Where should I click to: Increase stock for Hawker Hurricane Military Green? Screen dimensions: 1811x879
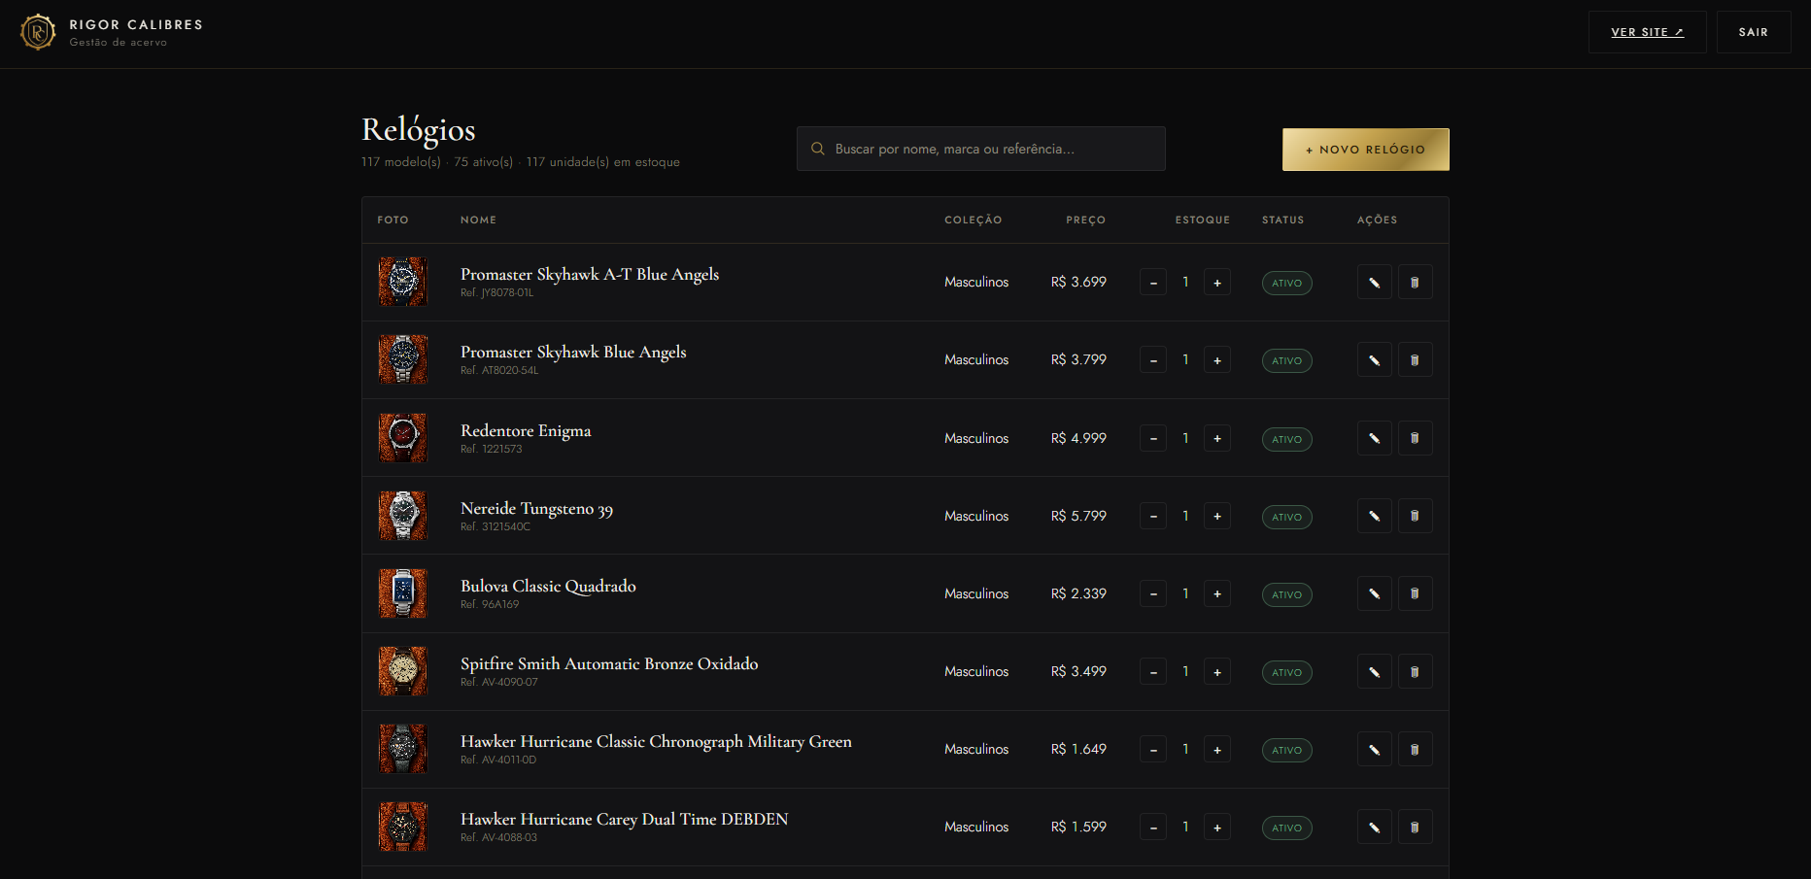tap(1217, 749)
